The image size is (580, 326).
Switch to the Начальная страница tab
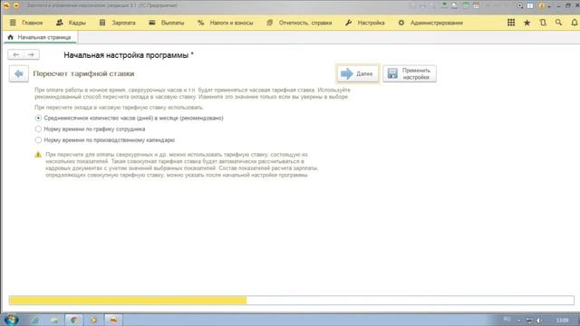coord(40,37)
